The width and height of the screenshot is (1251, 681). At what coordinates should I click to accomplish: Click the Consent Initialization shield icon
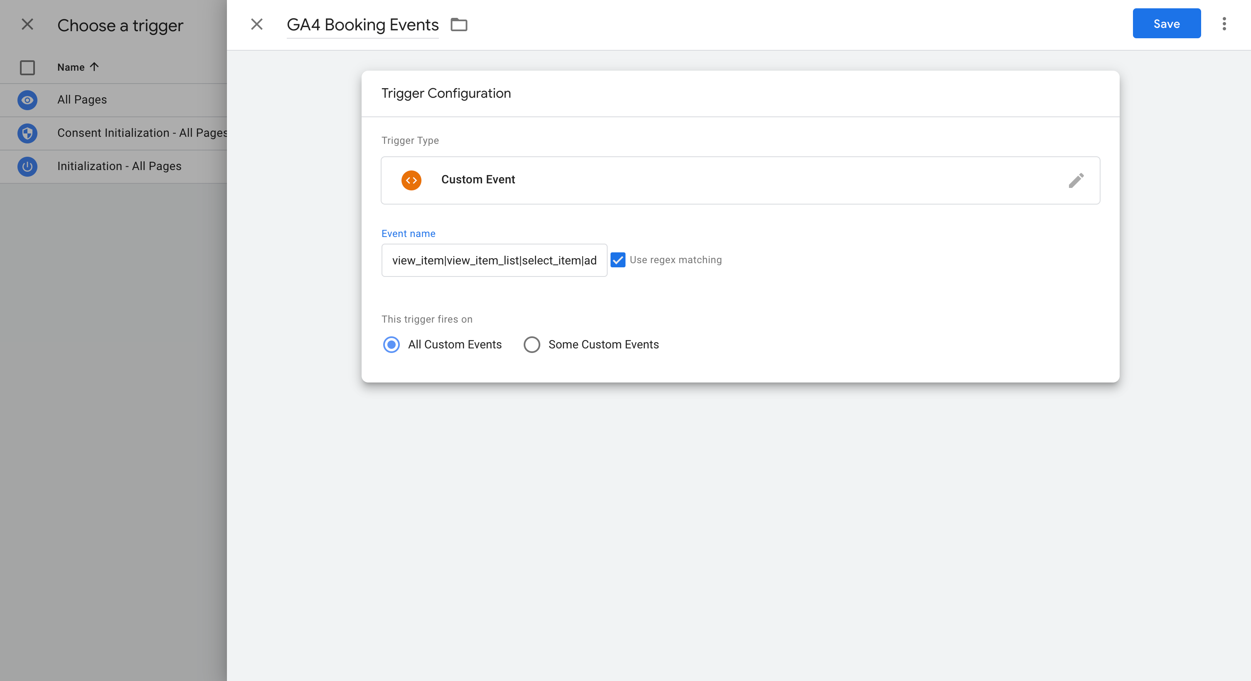coord(27,133)
